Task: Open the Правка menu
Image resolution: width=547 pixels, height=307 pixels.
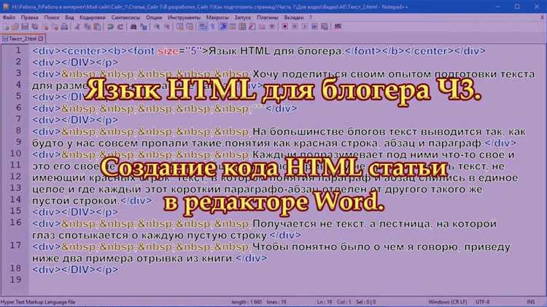Action: 29,17
